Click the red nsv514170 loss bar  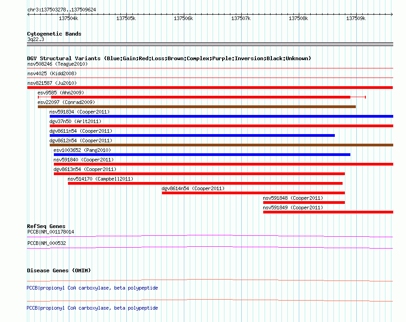click(205, 183)
